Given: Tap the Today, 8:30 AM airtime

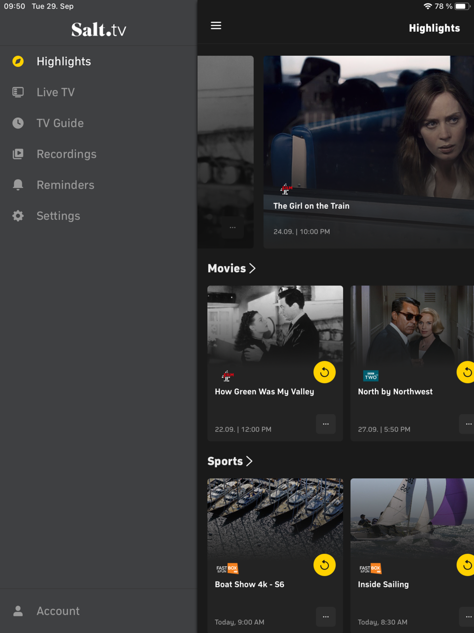Looking at the screenshot, I should point(383,622).
